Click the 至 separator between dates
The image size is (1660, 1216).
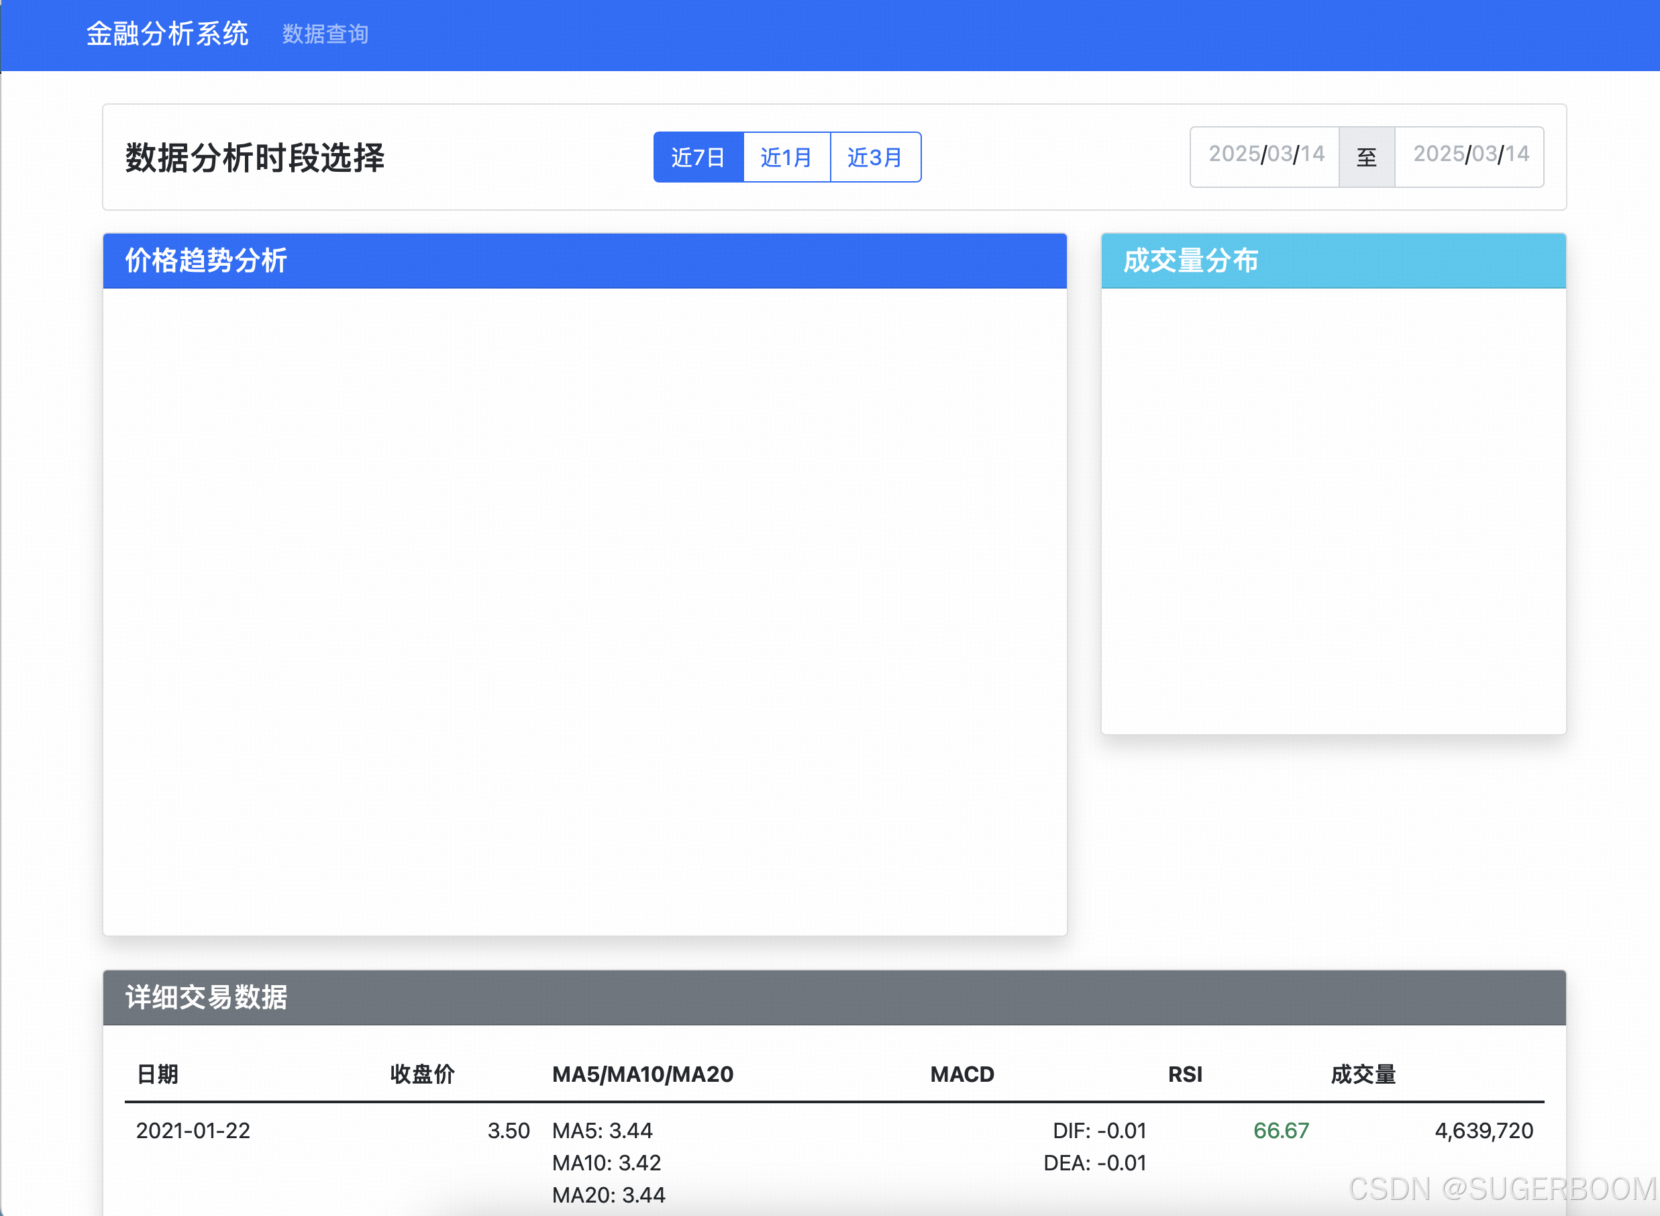click(x=1366, y=157)
